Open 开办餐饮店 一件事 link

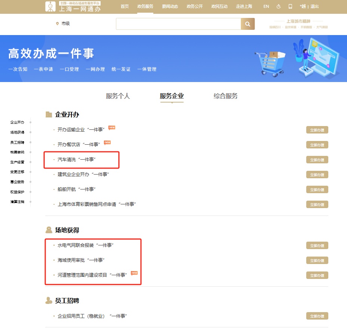(79, 145)
